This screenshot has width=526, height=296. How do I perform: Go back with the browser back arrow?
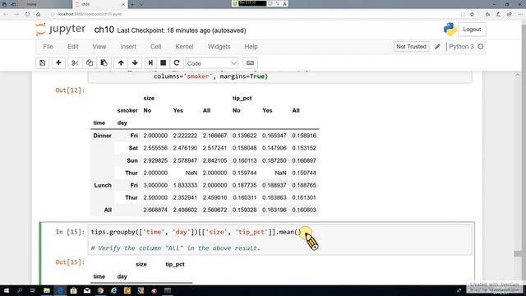click(6, 14)
